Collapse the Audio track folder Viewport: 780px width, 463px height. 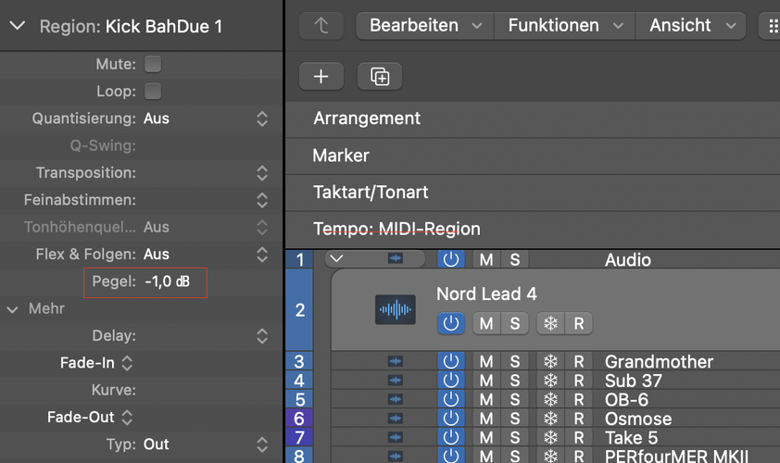pyautogui.click(x=336, y=260)
